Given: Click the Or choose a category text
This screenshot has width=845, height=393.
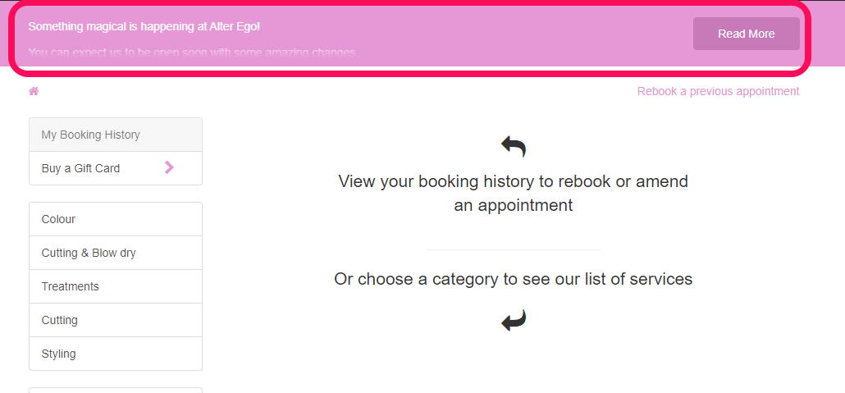Looking at the screenshot, I should pyautogui.click(x=513, y=279).
